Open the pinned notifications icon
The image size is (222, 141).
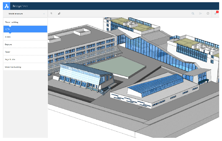pos(215,13)
